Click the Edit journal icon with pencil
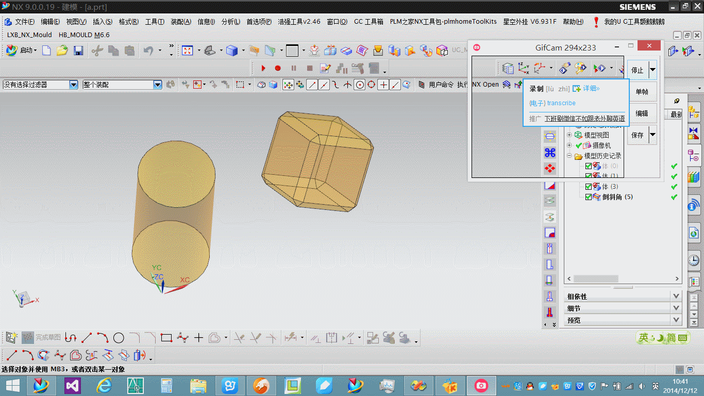704x396 pixels. point(325,68)
